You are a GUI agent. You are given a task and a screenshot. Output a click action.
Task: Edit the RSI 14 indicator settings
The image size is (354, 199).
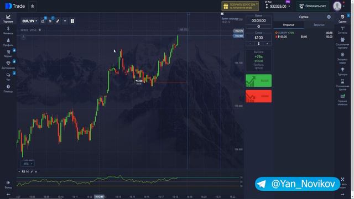(x=32, y=172)
